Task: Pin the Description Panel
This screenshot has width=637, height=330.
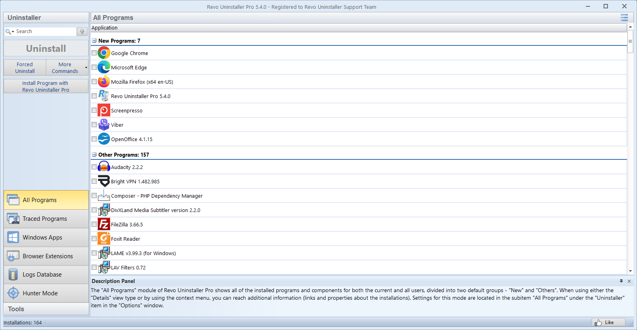Action: click(x=621, y=281)
